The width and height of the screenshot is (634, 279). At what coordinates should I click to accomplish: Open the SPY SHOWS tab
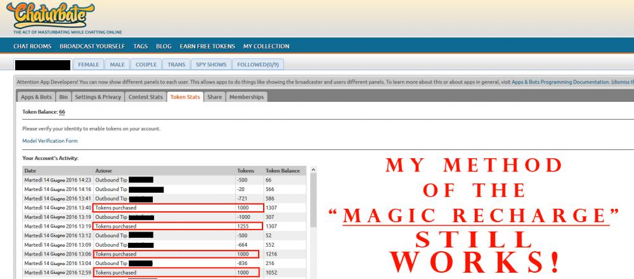(211, 65)
